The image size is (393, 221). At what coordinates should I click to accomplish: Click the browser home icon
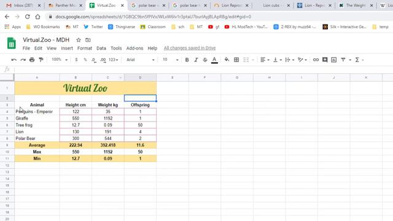(x=37, y=17)
